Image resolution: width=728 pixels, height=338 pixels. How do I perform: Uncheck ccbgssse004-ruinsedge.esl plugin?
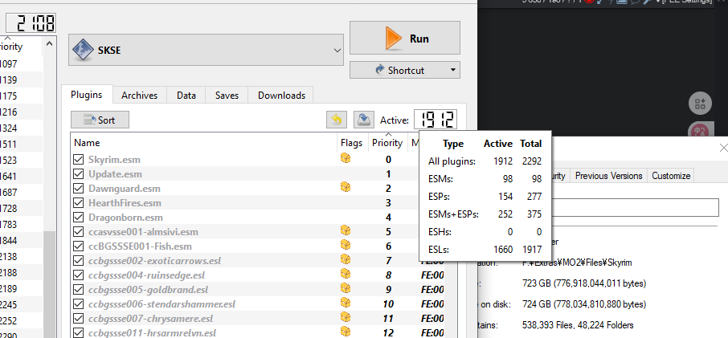(x=78, y=275)
